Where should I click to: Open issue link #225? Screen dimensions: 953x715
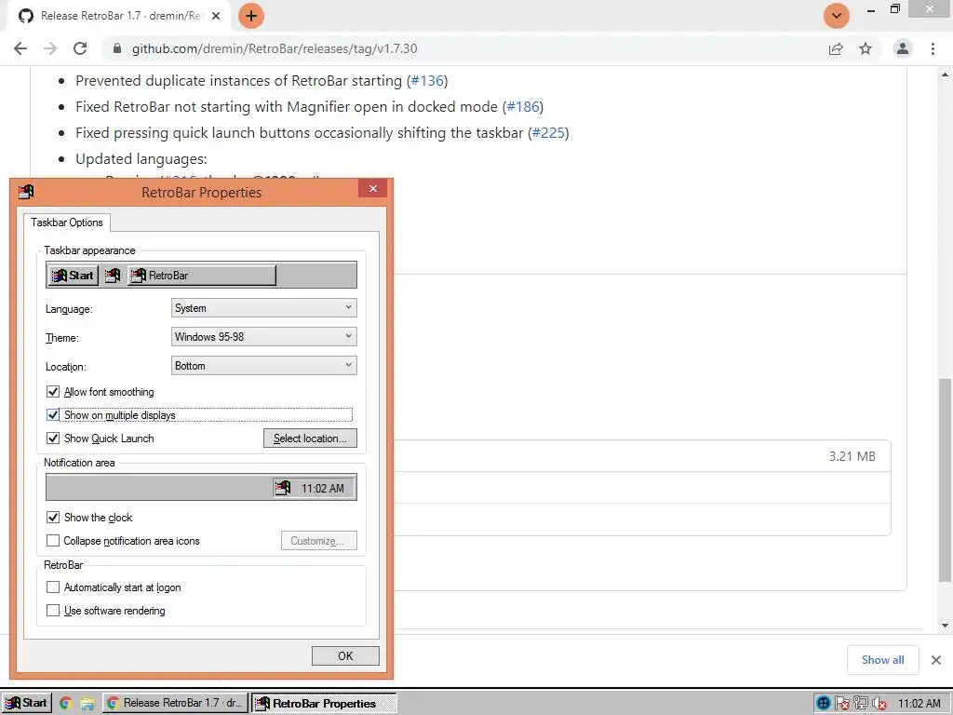click(548, 133)
